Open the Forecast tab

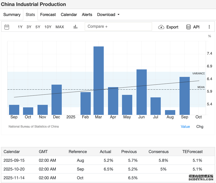click(48, 14)
